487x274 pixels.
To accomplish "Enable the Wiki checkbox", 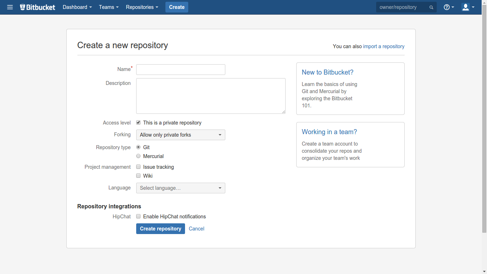I will point(138,176).
